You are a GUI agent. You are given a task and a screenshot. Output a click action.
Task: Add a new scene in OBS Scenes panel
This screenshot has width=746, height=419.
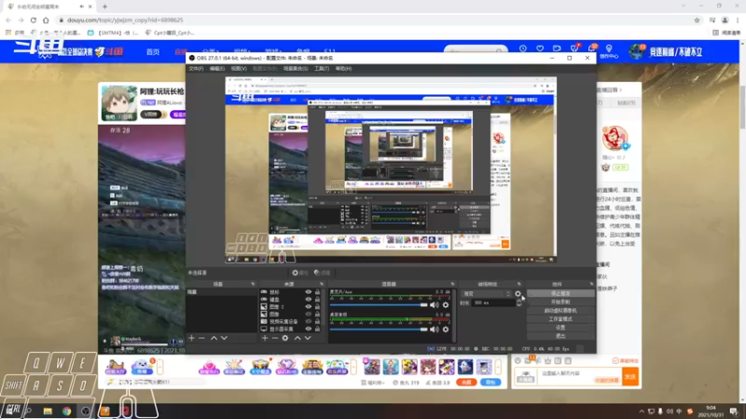click(x=192, y=338)
